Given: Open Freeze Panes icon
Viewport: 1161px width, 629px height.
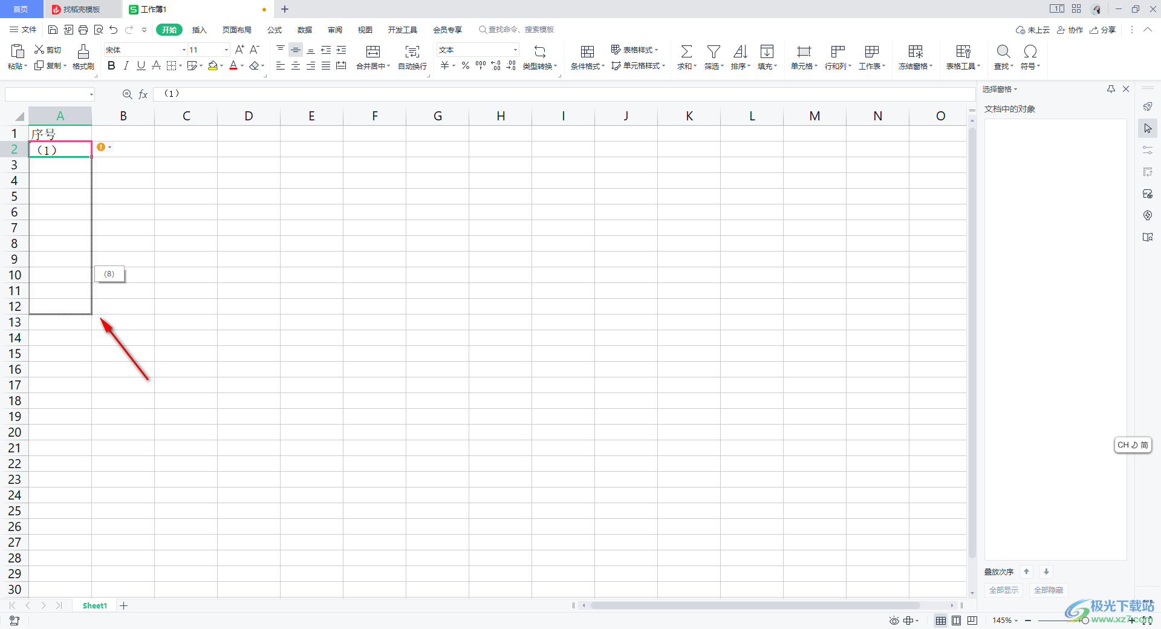Looking at the screenshot, I should 915,51.
